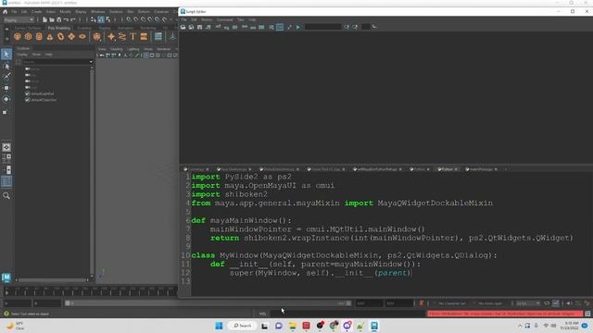Click Undo arrow in Maya toolbar
The height and width of the screenshot is (333, 593).
[66, 19]
